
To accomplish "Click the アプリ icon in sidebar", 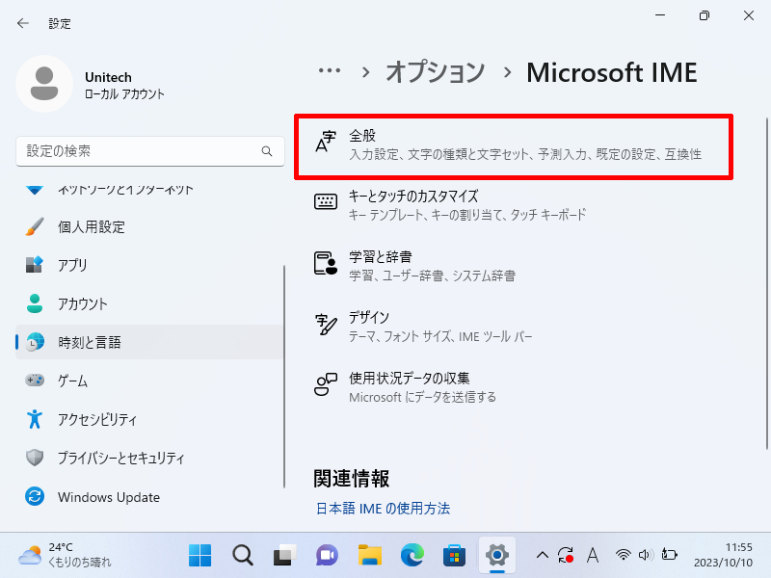I will tap(35, 265).
